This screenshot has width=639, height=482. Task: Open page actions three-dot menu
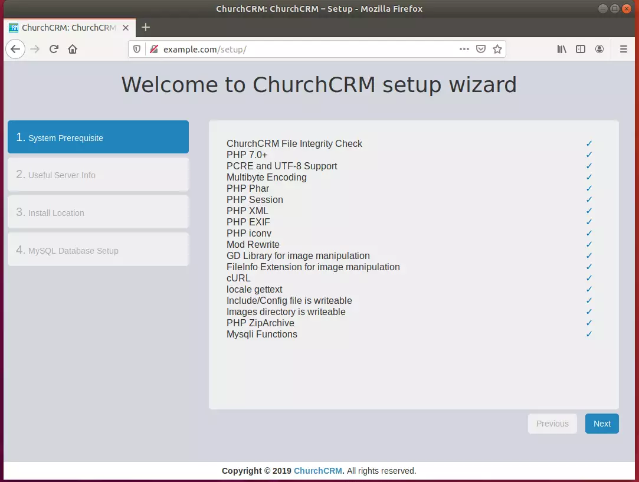[x=464, y=50]
